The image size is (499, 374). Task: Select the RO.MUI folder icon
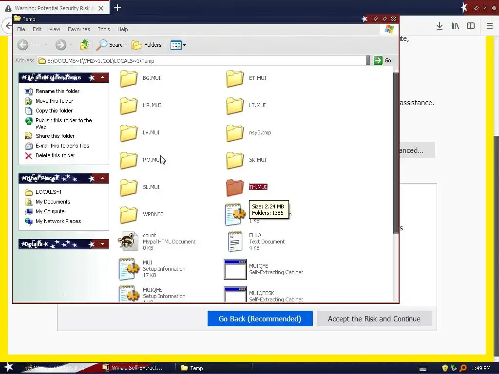click(129, 160)
